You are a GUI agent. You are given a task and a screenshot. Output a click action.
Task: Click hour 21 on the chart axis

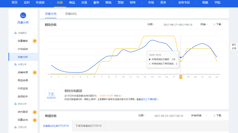pos(202,77)
